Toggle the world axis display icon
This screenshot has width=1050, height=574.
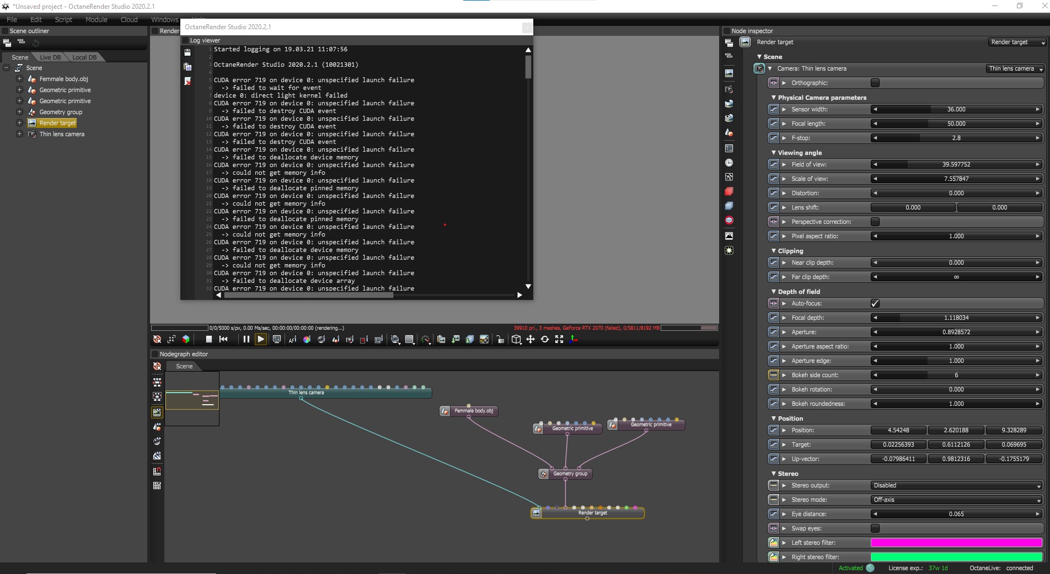(574, 340)
